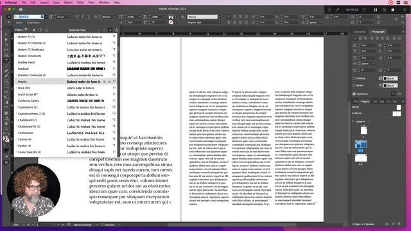Open the Edit menu
Image resolution: width=411 pixels, height=231 pixels.
(x=33, y=3)
